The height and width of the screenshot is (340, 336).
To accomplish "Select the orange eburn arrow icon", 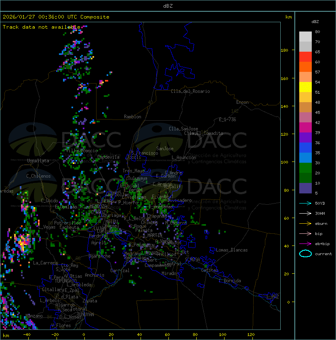I will (x=305, y=223).
